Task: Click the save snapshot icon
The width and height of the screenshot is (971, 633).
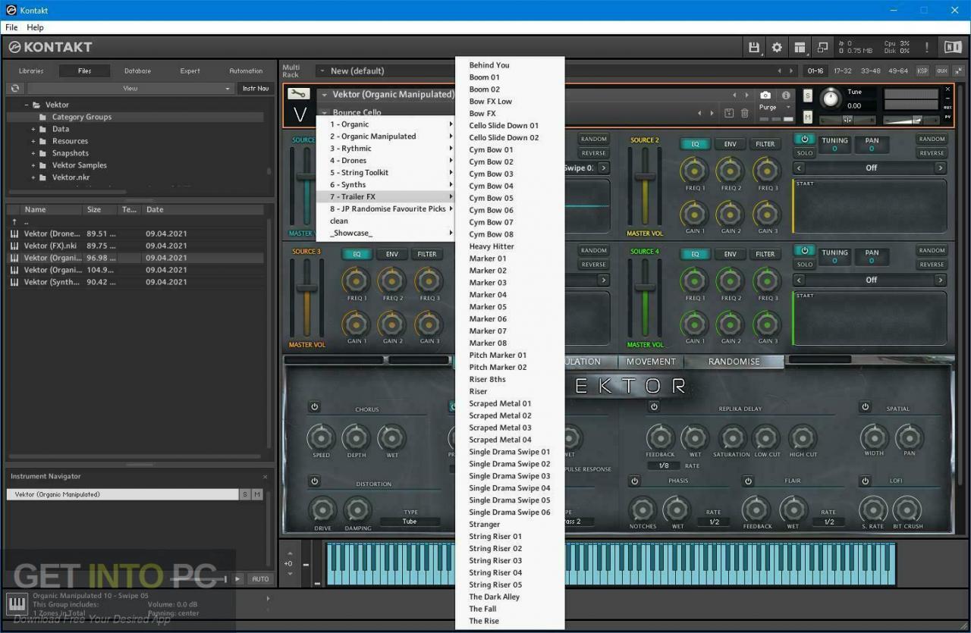Action: pyautogui.click(x=729, y=113)
